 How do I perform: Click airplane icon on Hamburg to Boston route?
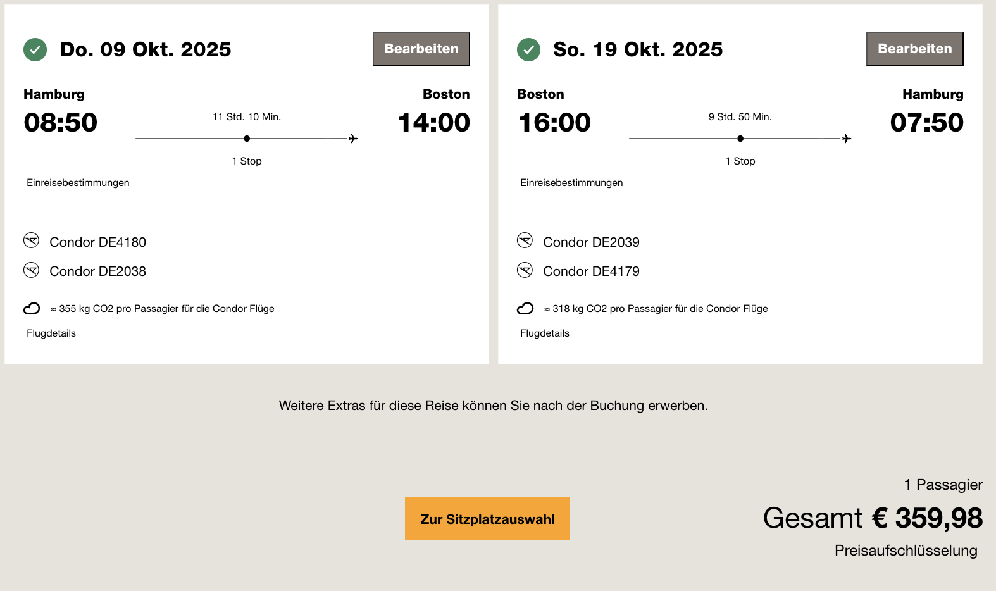[x=353, y=139]
